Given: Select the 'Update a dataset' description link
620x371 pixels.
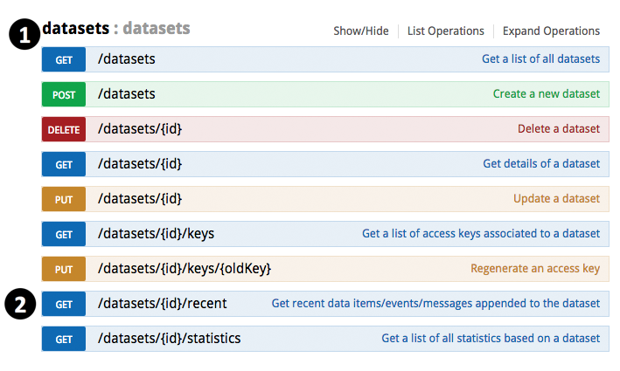Looking at the screenshot, I should tap(556, 199).
